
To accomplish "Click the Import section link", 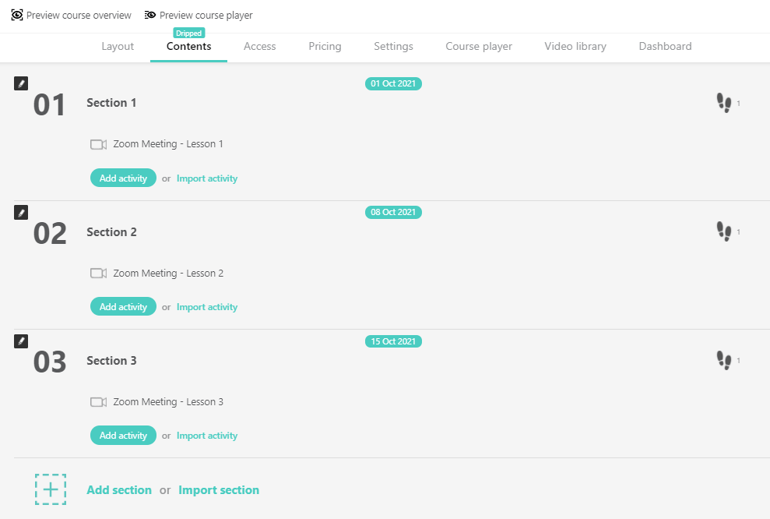I will coord(219,489).
